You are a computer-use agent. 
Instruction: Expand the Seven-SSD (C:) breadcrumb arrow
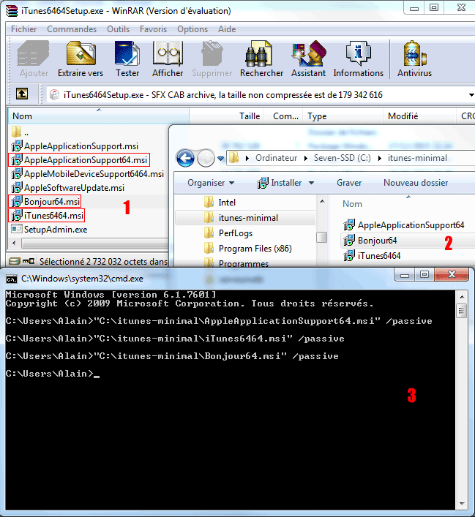pyautogui.click(x=380, y=158)
